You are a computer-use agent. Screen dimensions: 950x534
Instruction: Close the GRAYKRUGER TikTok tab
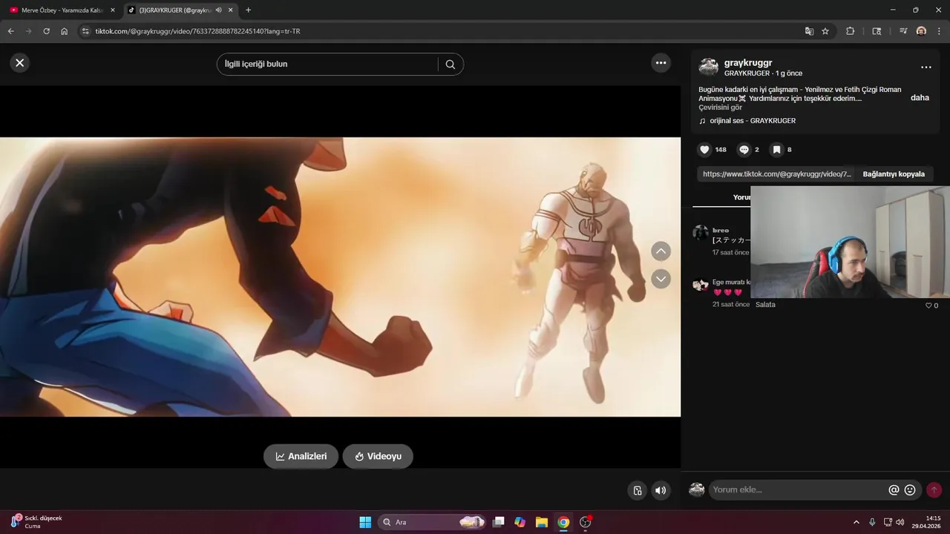click(230, 10)
